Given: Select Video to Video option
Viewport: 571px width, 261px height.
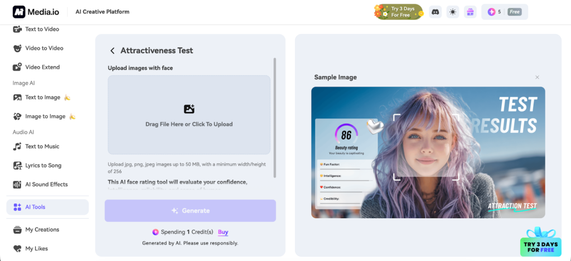Looking at the screenshot, I should point(44,48).
